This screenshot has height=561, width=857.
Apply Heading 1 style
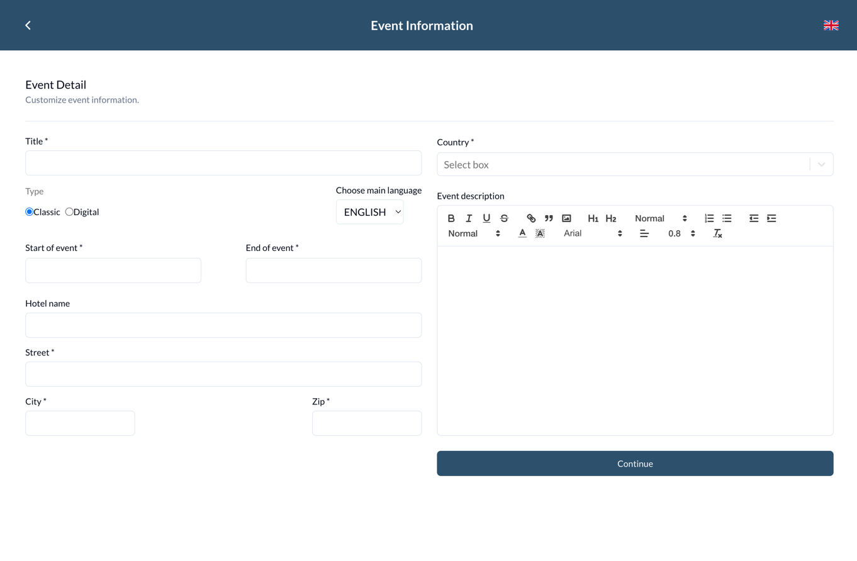[x=593, y=218]
